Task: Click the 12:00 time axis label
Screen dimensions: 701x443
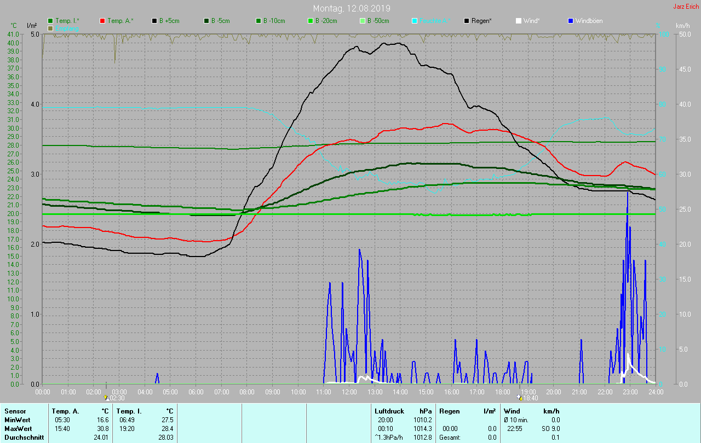Action: (349, 392)
